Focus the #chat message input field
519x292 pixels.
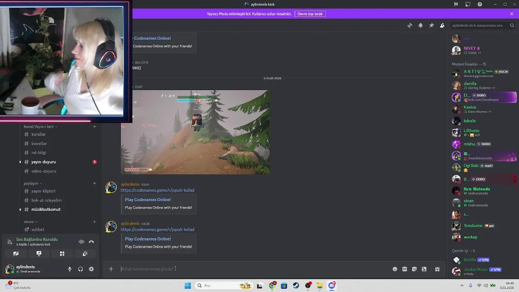(x=255, y=269)
